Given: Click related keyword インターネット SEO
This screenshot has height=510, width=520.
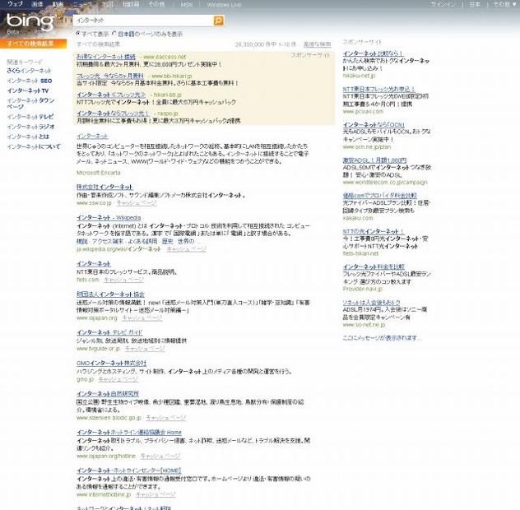Looking at the screenshot, I should (x=30, y=81).
